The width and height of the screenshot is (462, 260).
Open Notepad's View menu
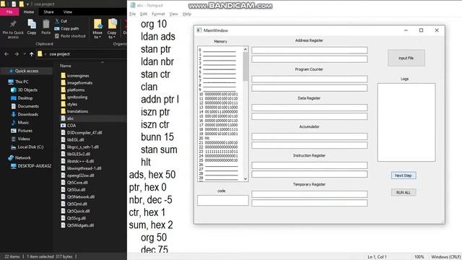[173, 14]
